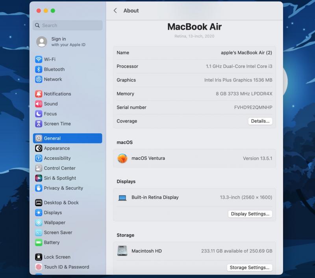Screen dimensions: 315x278
Task: Click the About title in header
Action: tap(131, 11)
